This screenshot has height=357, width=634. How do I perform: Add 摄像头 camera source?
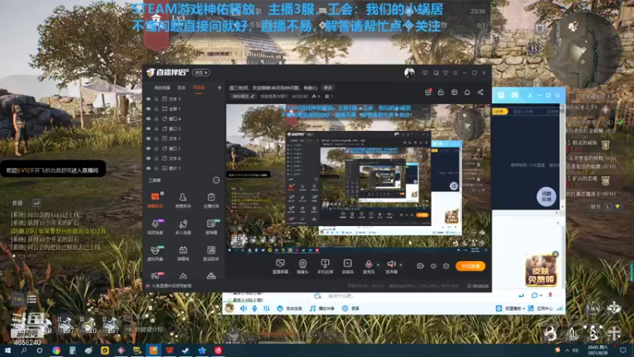[303, 267]
